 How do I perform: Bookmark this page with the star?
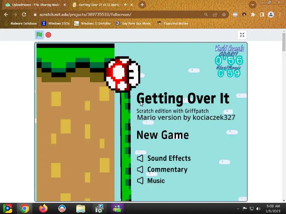tap(224, 14)
